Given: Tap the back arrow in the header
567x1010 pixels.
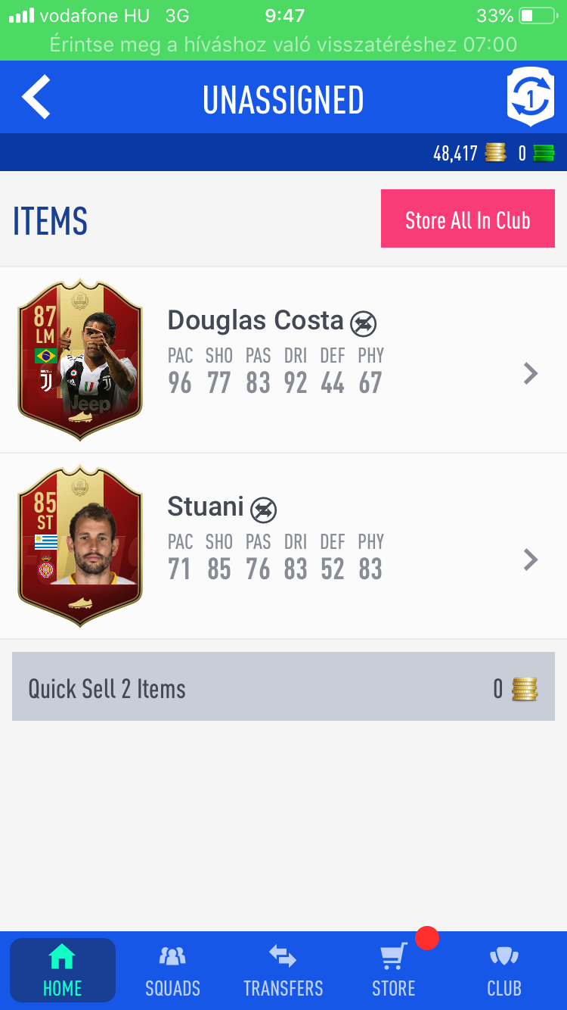Looking at the screenshot, I should coord(36,97).
